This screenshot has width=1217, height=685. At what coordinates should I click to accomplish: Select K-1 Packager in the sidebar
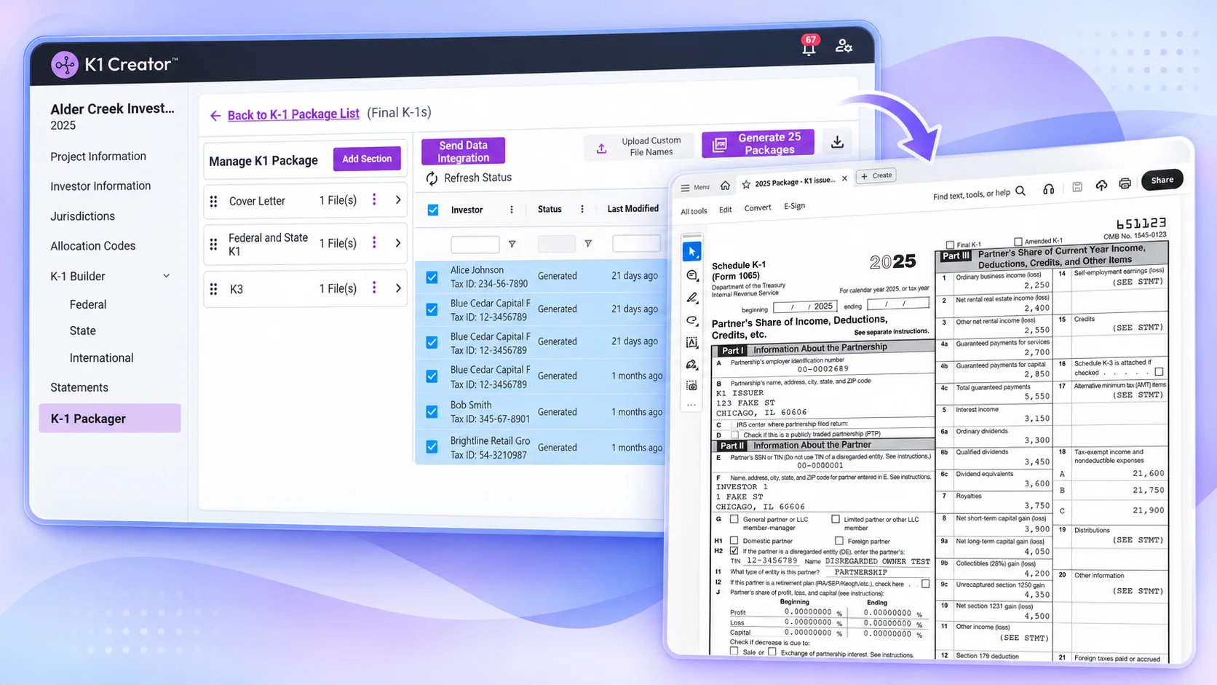point(110,419)
